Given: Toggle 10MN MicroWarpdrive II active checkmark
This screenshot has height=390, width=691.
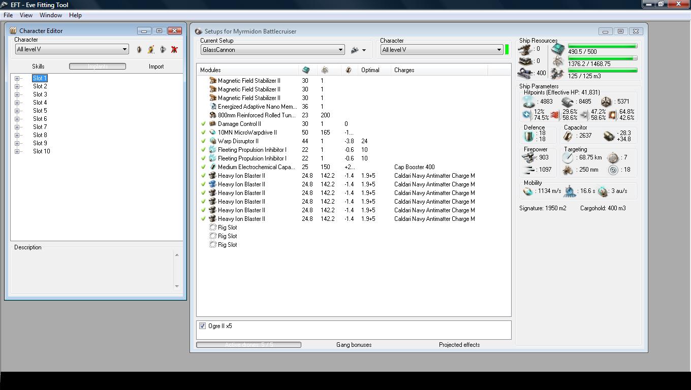Looking at the screenshot, I should point(203,133).
